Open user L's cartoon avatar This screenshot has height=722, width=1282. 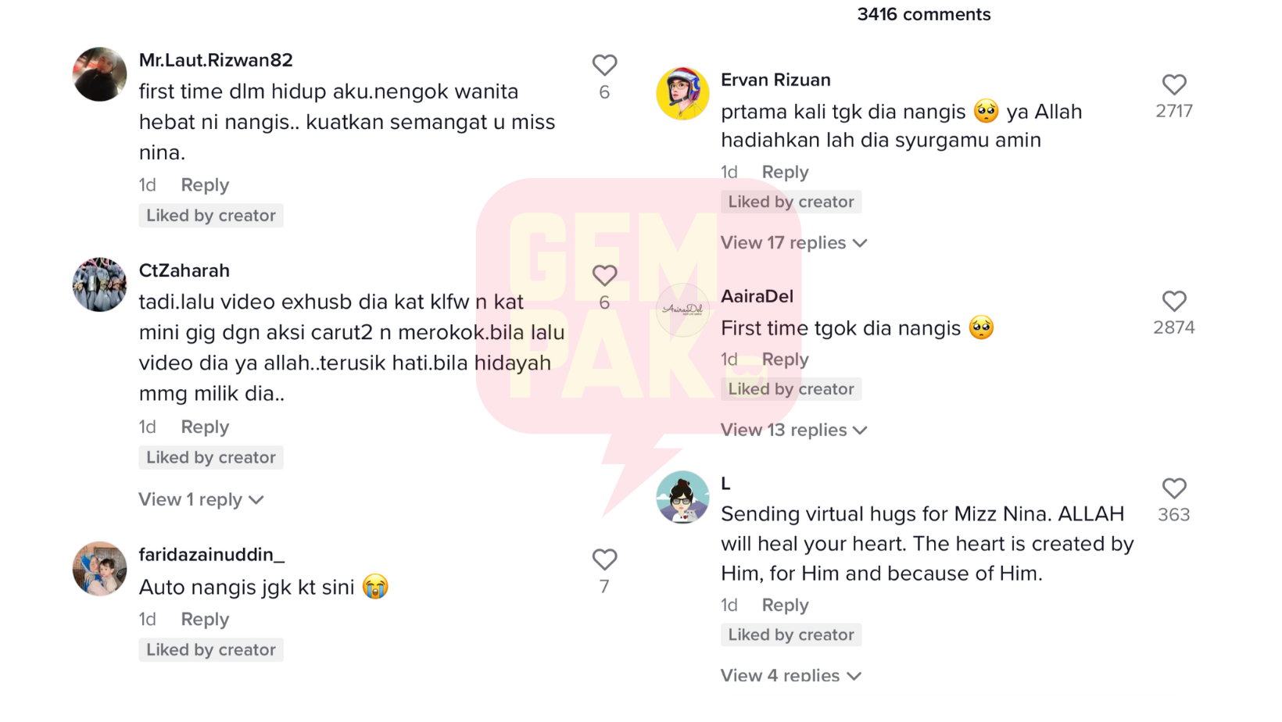[682, 497]
